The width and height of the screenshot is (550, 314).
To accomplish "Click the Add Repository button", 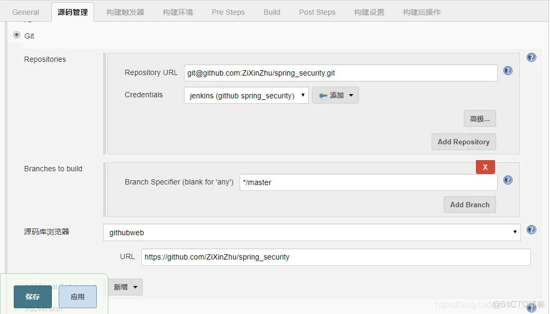I will (x=463, y=142).
